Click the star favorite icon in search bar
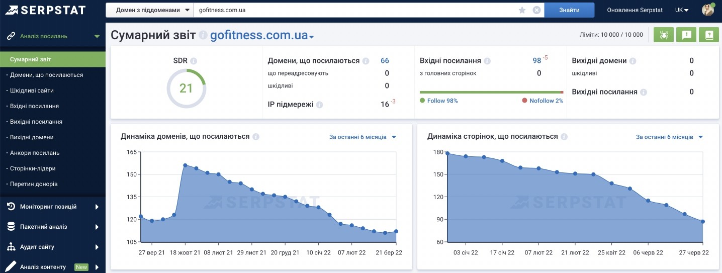The image size is (722, 273). click(522, 10)
